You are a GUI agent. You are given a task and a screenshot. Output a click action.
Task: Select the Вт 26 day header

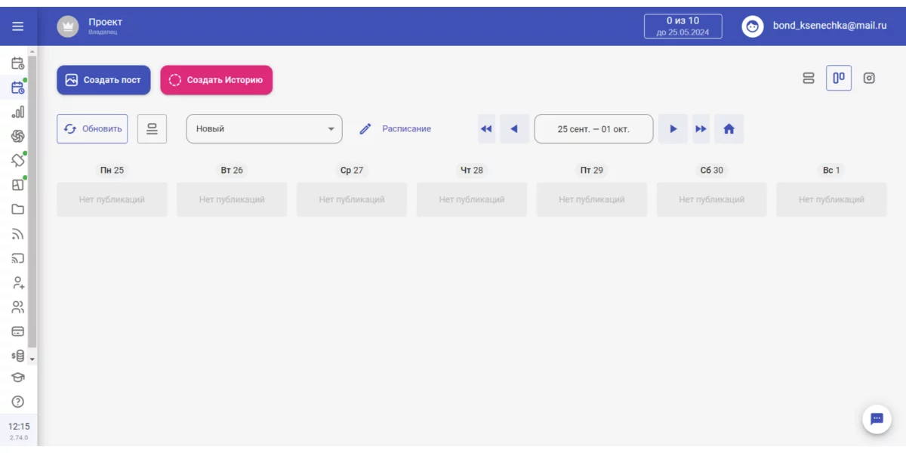tap(232, 171)
